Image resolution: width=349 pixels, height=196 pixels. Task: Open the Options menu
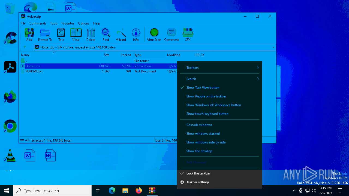pos(84,23)
